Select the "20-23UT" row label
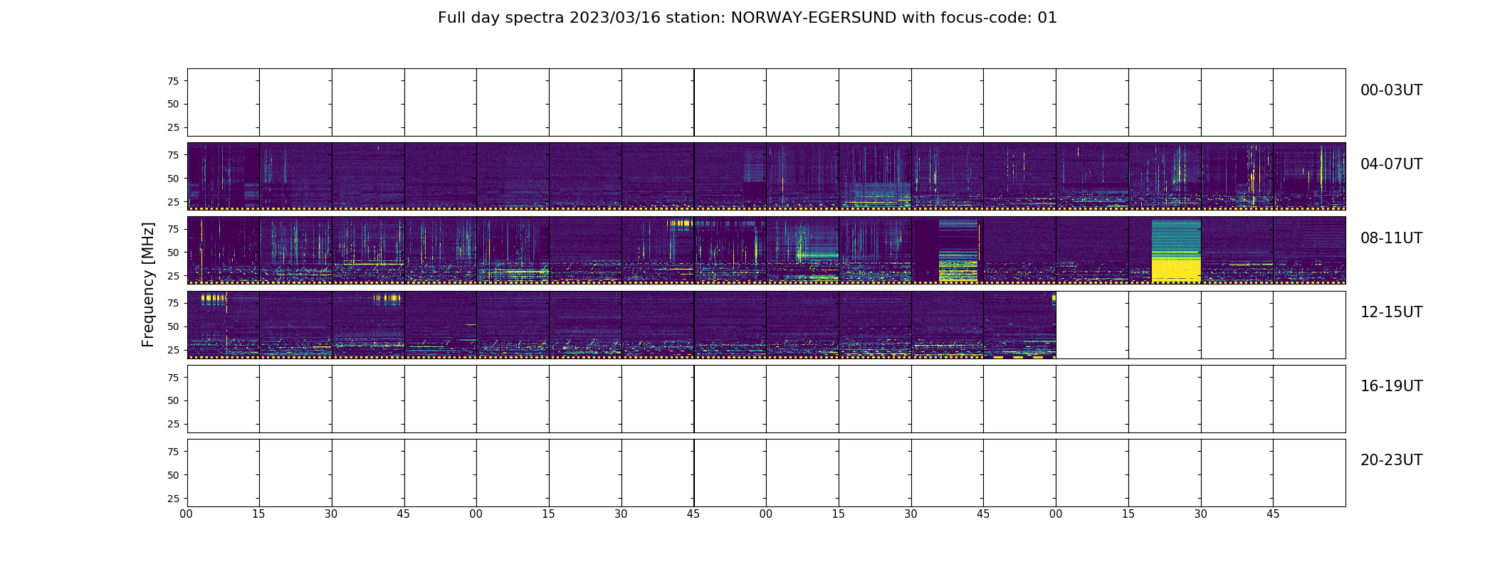Viewport: 1495px width, 569px height. coord(1391,460)
